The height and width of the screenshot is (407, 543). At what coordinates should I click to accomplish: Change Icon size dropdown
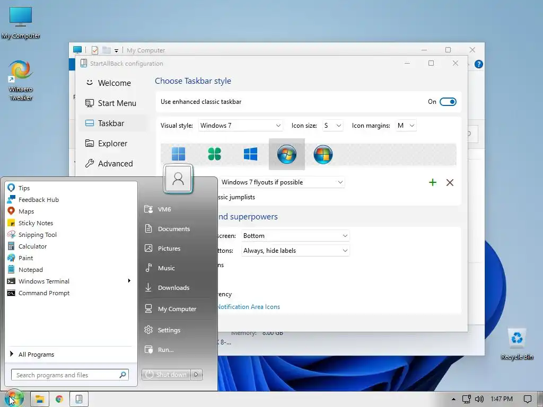333,126
